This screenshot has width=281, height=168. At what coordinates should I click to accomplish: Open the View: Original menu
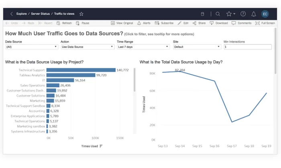[122, 23]
